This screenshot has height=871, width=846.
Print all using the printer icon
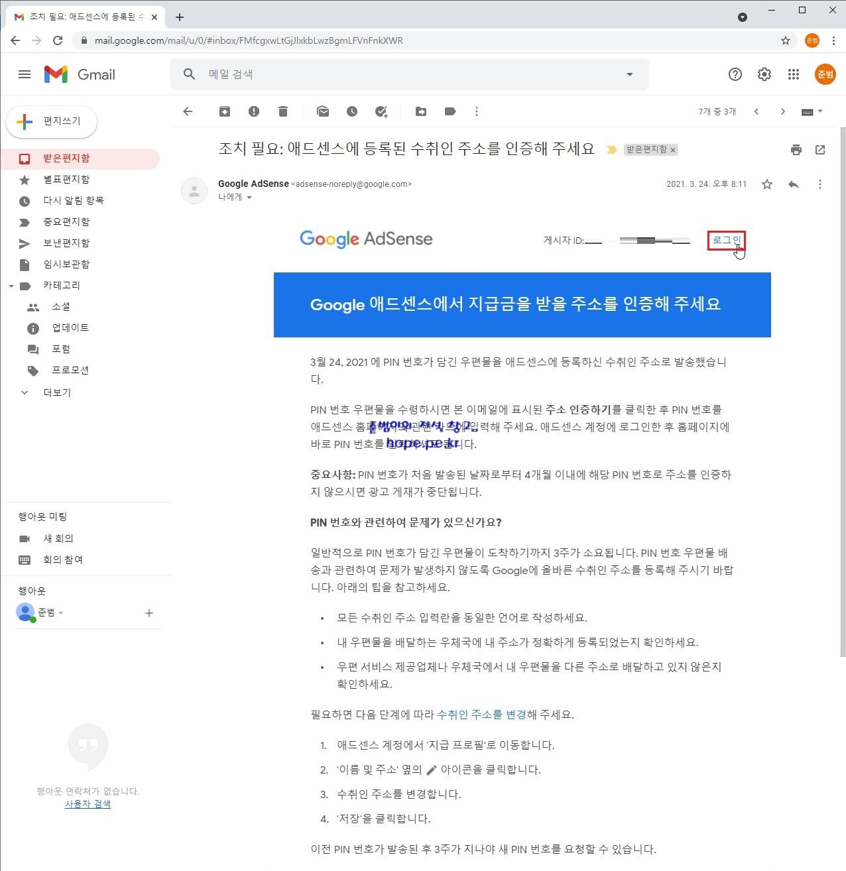point(796,150)
